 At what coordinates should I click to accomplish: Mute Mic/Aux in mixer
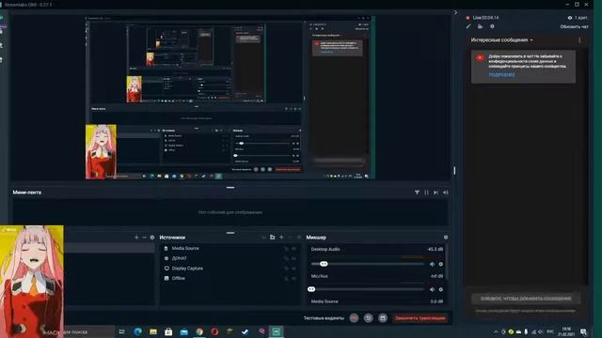click(x=432, y=289)
